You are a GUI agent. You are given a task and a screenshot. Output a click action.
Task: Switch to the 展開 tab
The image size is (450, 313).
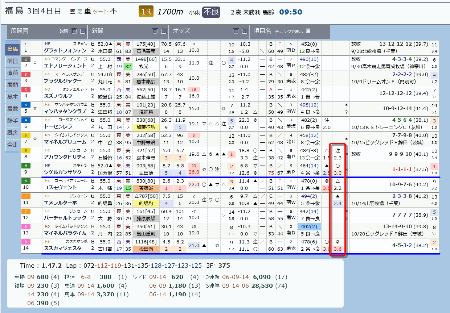tap(13, 85)
